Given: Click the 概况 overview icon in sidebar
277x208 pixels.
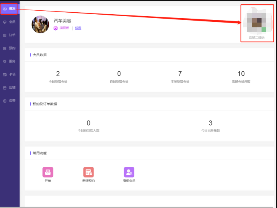Looking at the screenshot, I should point(5,9).
